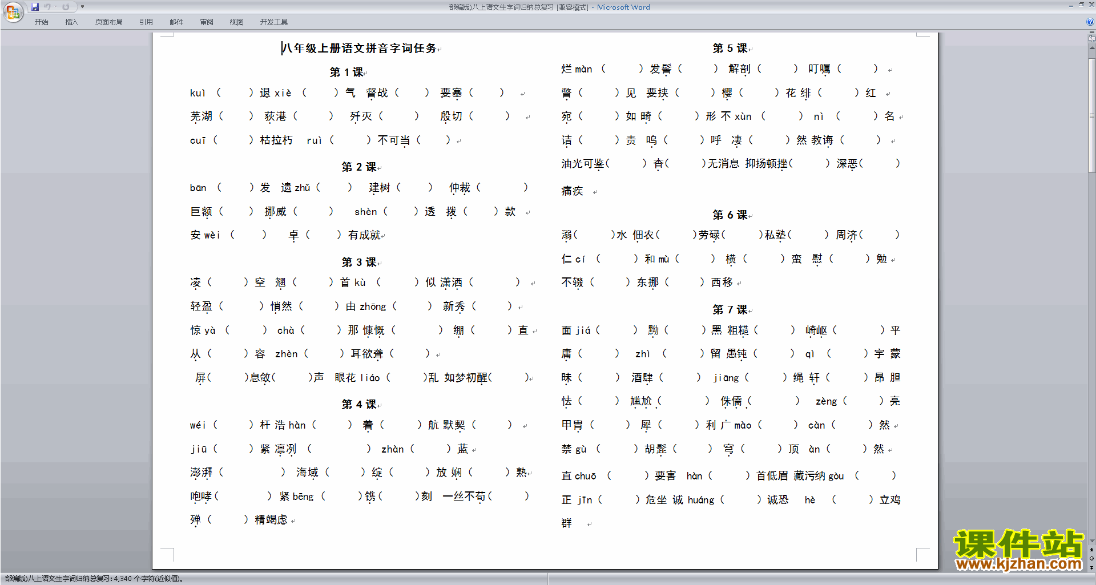Click the heading 第 5 课
This screenshot has width=1096, height=585.
[730, 48]
